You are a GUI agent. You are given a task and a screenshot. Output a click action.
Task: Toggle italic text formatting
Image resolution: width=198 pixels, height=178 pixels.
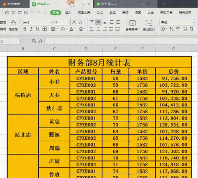31,29
